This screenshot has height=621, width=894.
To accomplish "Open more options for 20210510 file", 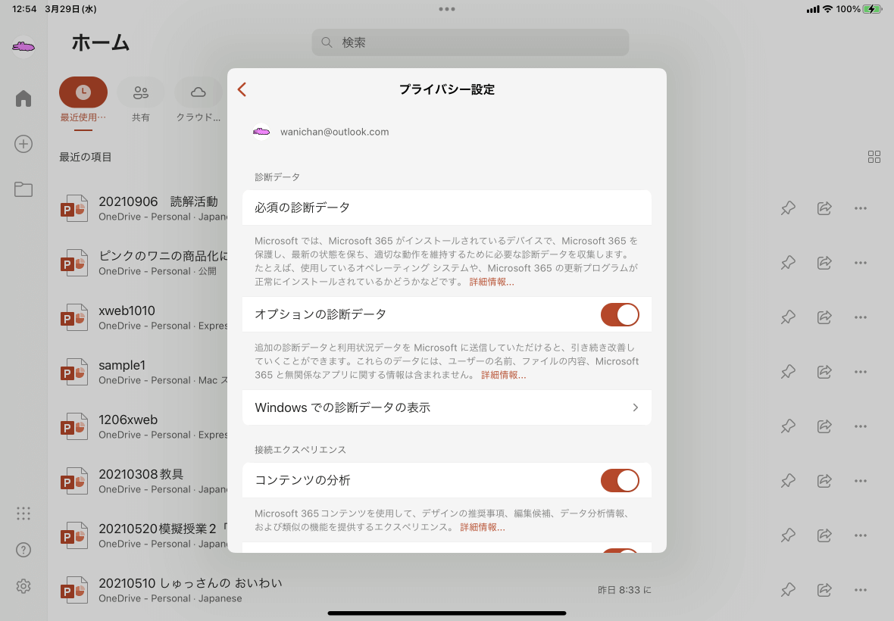I will tap(861, 590).
